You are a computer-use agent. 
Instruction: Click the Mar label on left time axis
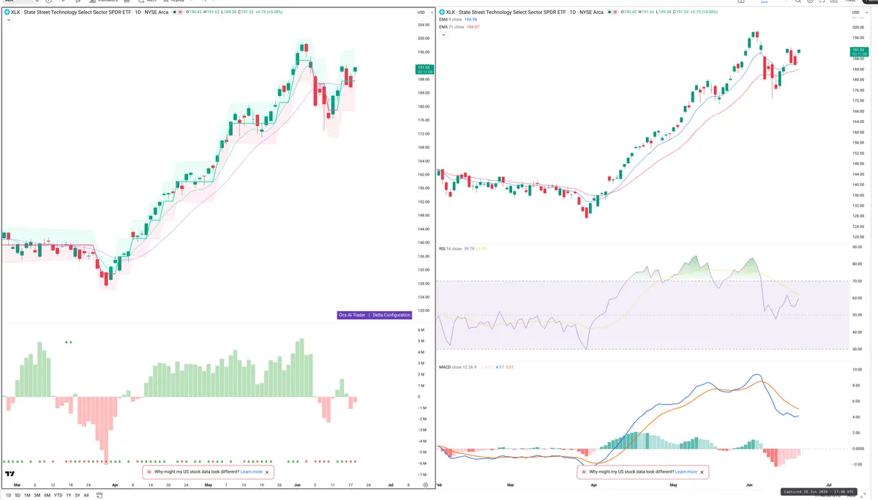[x=18, y=485]
